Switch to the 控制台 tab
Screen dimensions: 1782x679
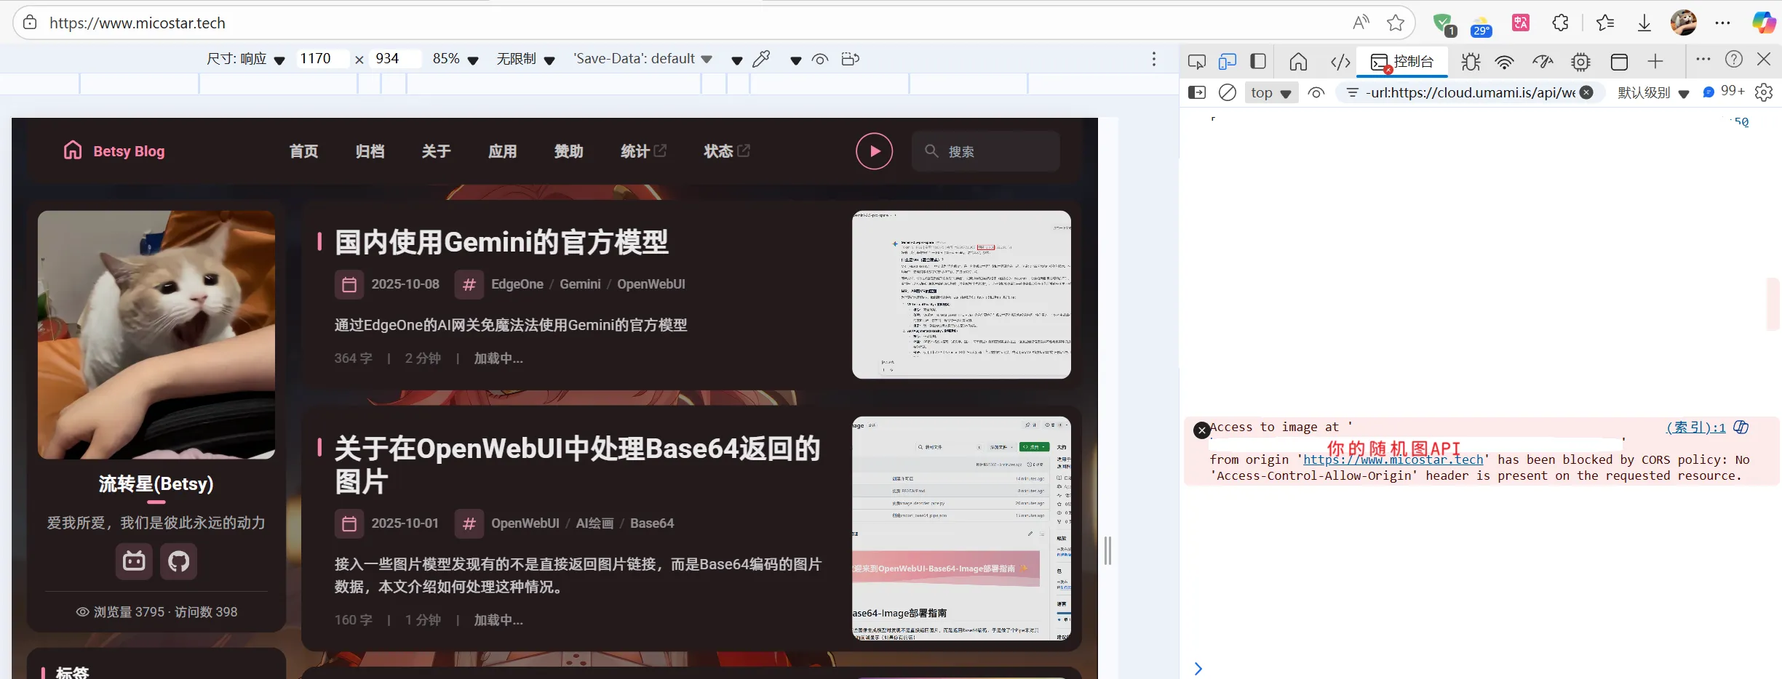tap(1402, 63)
